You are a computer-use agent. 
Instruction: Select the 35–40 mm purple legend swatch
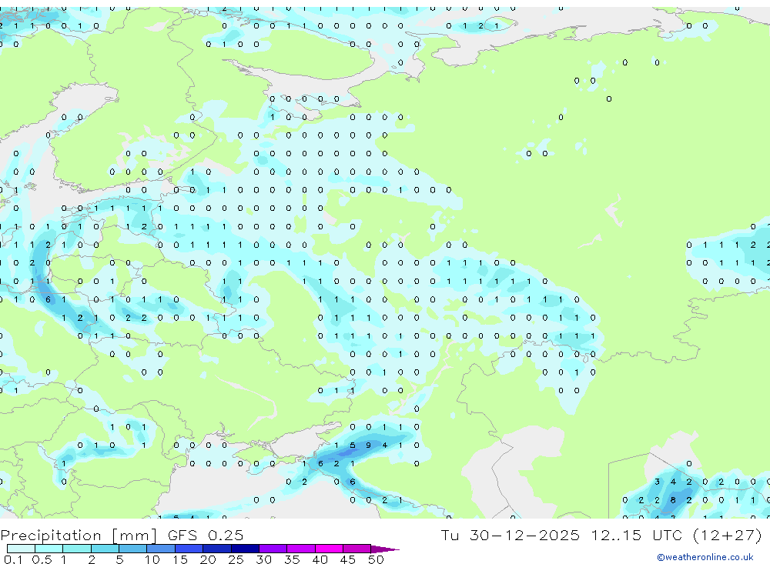(301, 549)
